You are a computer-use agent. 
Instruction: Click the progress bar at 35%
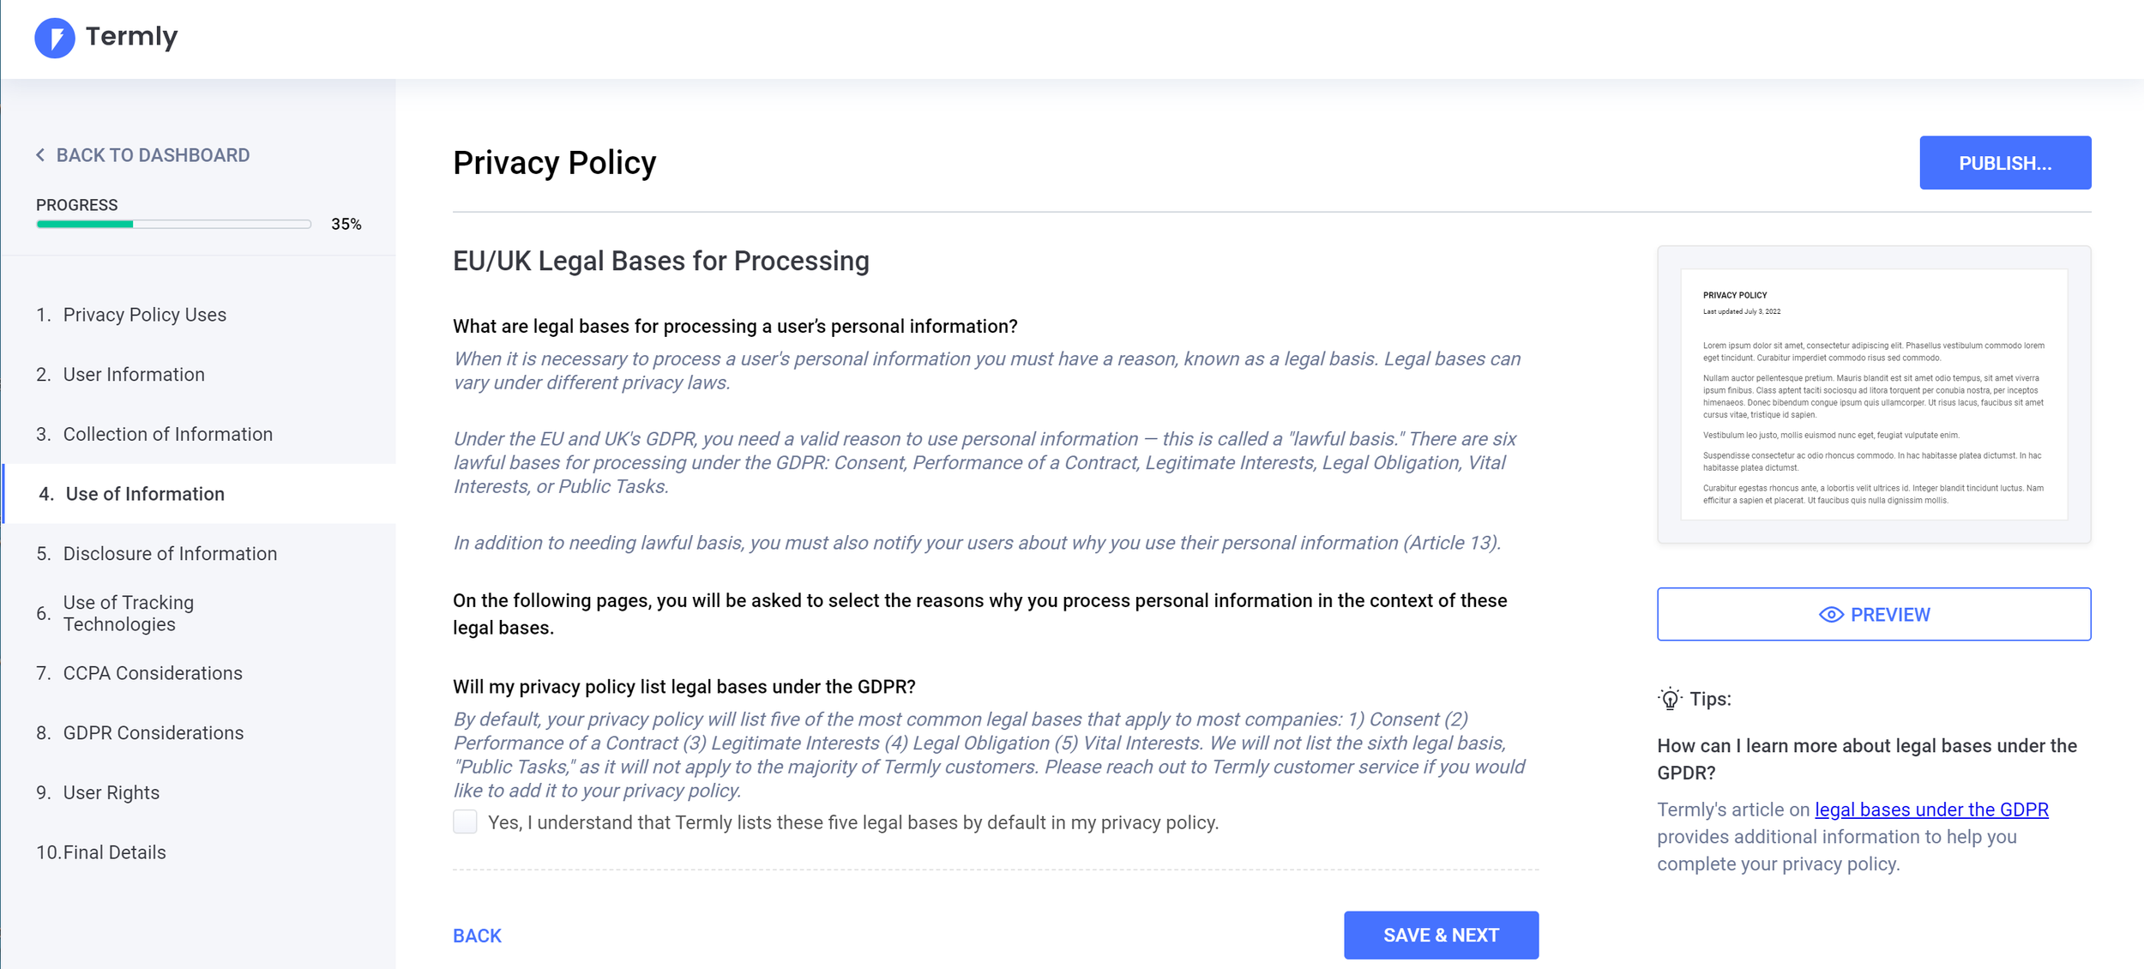pyautogui.click(x=173, y=224)
